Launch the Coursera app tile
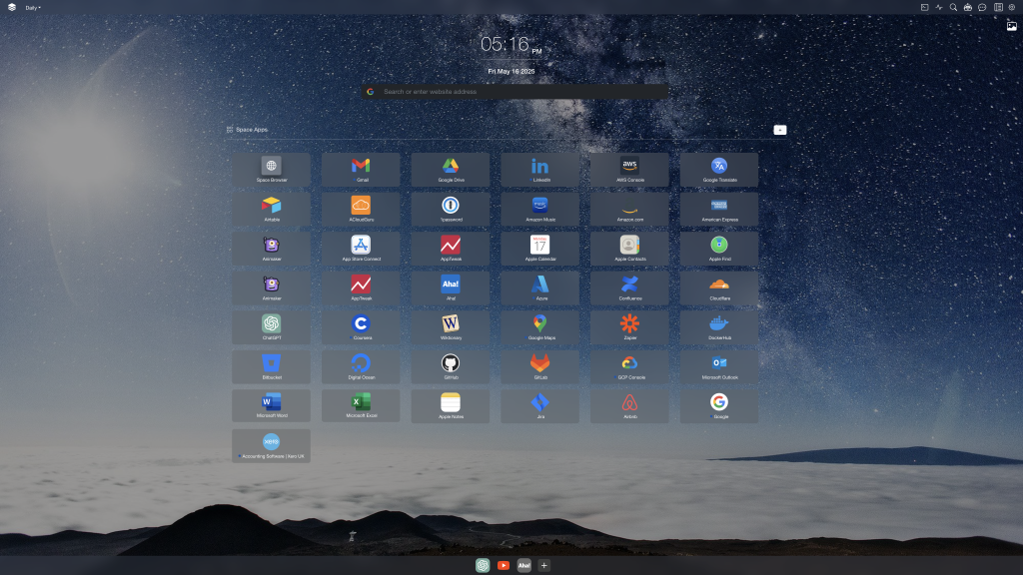The width and height of the screenshot is (1023, 575). 360,327
